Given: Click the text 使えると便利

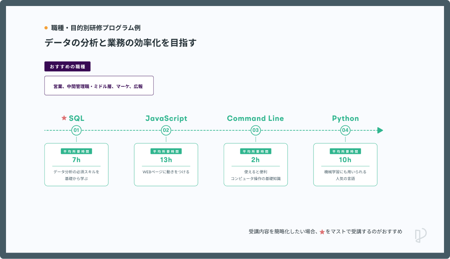Looking at the screenshot, I should (256, 172).
